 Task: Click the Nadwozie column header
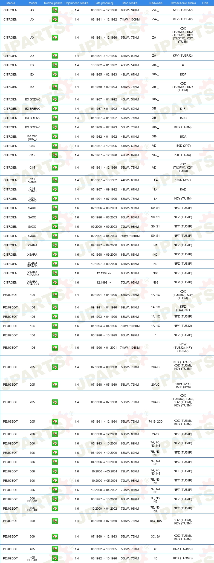click(156, 3)
